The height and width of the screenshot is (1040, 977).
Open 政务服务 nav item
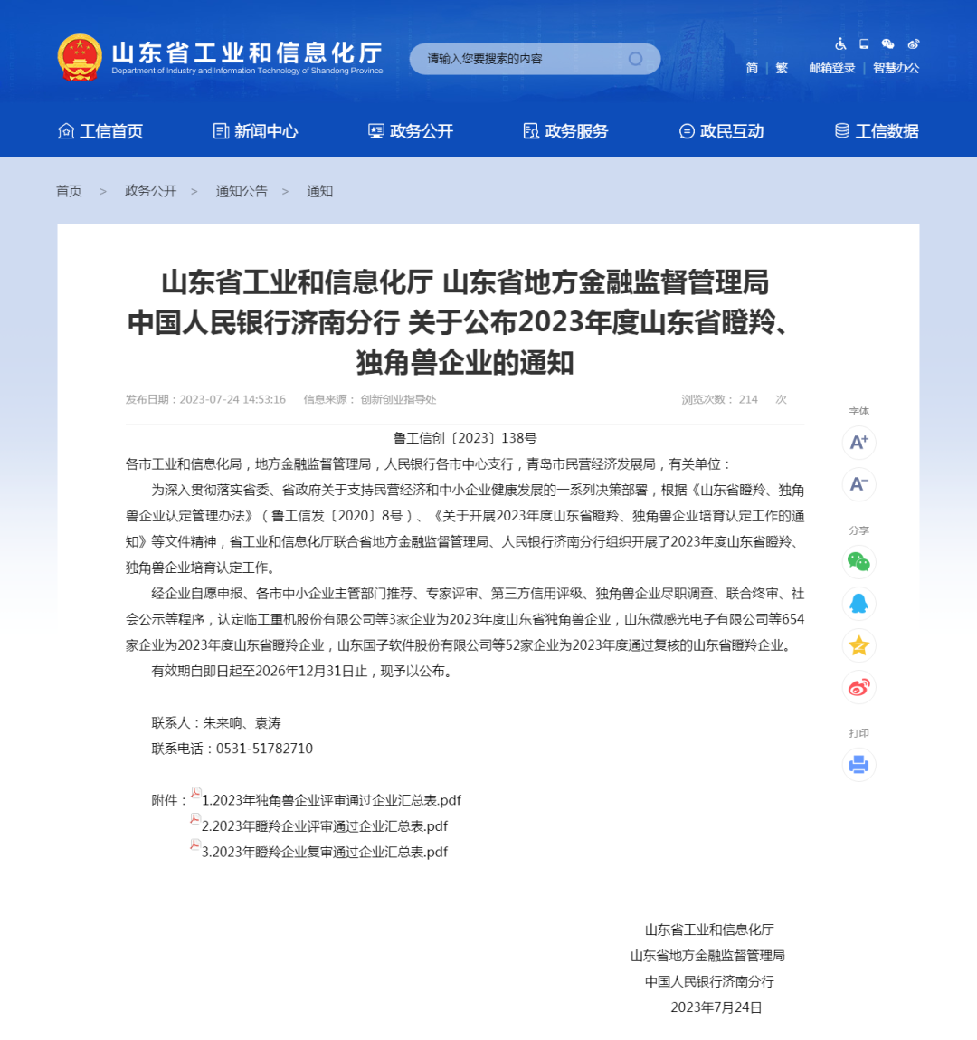pos(565,131)
